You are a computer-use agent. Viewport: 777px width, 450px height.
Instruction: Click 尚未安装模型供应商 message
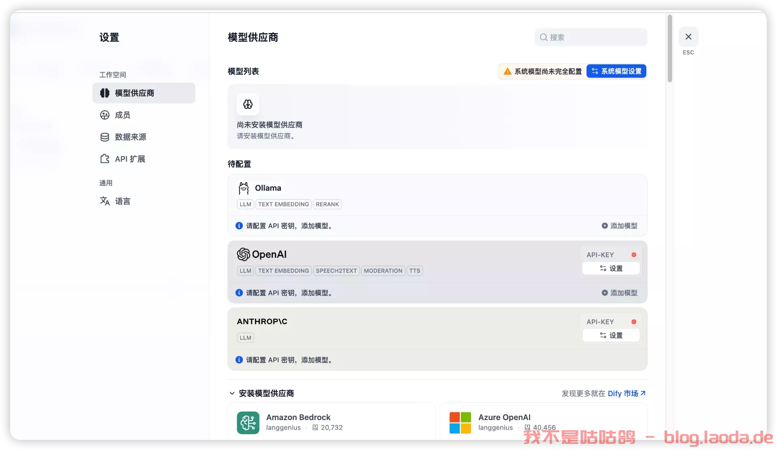pos(270,125)
